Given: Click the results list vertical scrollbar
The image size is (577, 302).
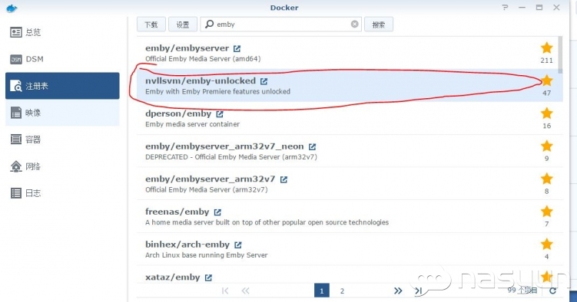Looking at the screenshot, I should (x=560, y=54).
